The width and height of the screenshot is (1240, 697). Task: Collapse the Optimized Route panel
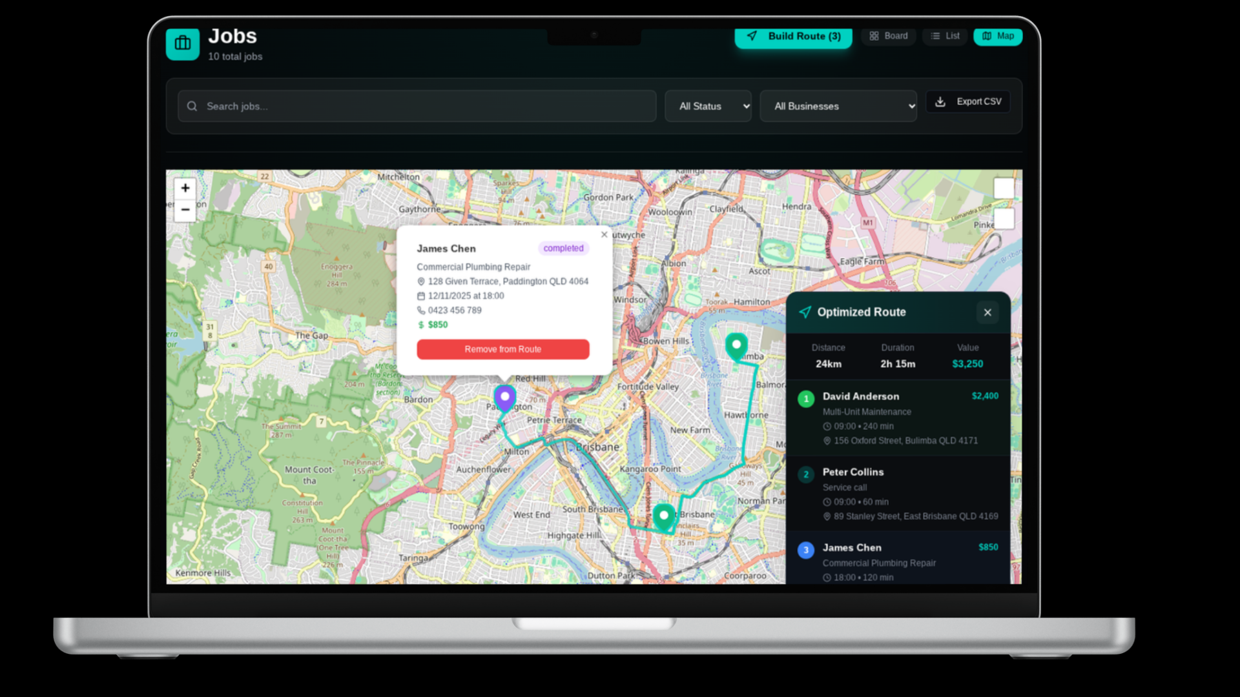point(987,312)
